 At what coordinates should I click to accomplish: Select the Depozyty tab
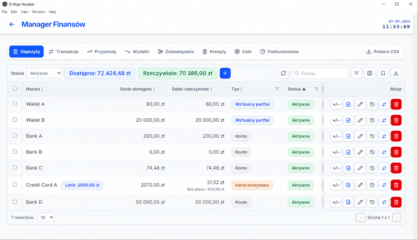pos(27,51)
